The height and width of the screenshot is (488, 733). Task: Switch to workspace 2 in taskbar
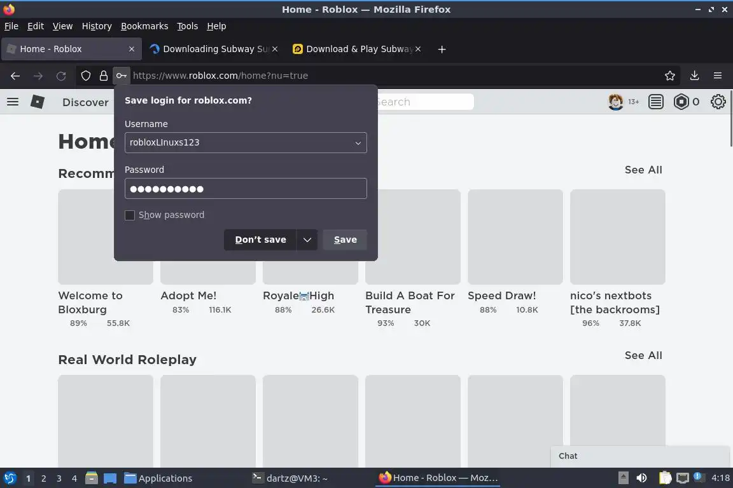click(x=43, y=478)
